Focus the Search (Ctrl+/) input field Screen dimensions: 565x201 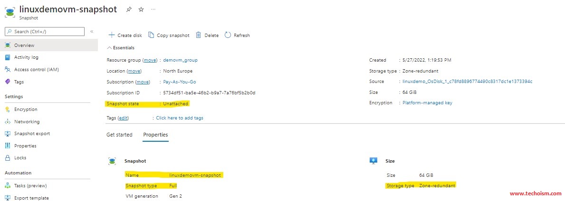point(45,32)
